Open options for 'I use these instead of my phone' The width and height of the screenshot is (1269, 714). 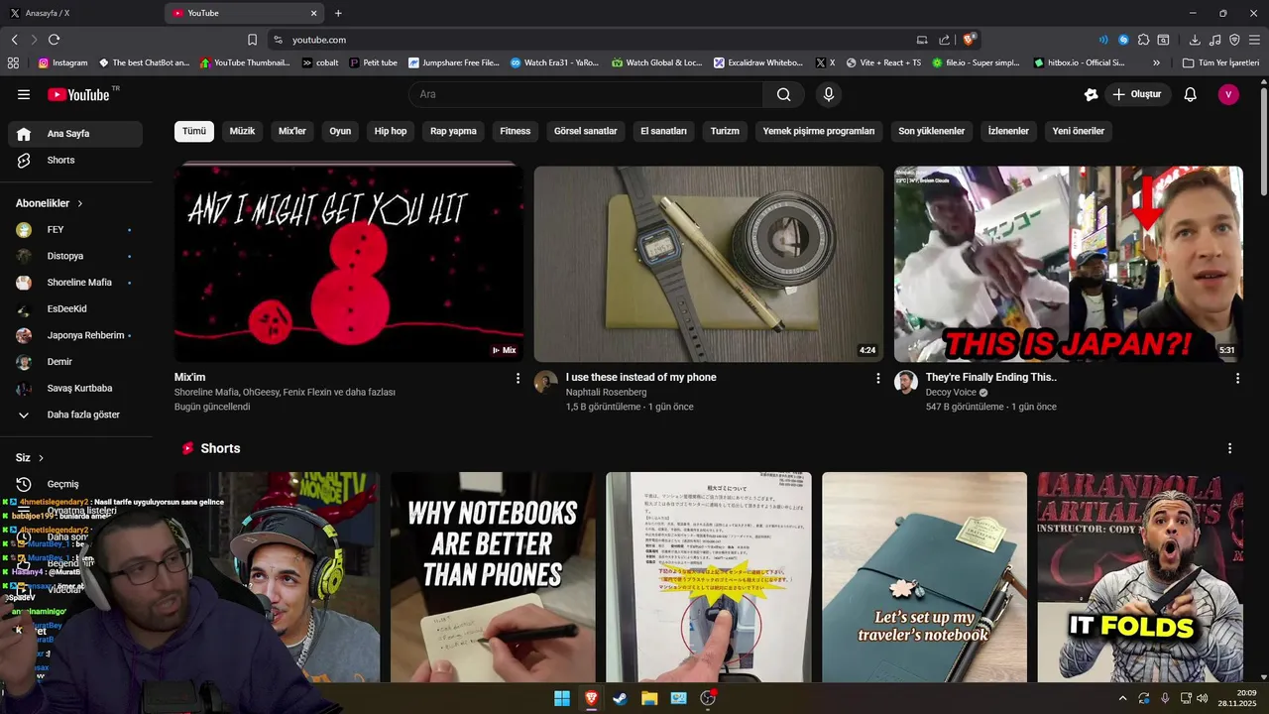[x=877, y=378]
